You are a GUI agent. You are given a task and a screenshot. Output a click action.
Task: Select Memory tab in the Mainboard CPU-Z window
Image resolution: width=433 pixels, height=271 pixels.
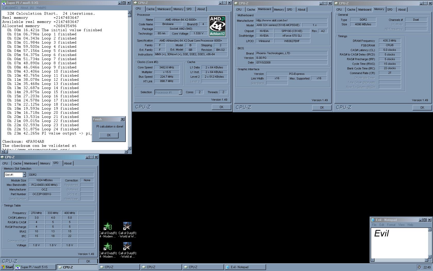(x=279, y=10)
